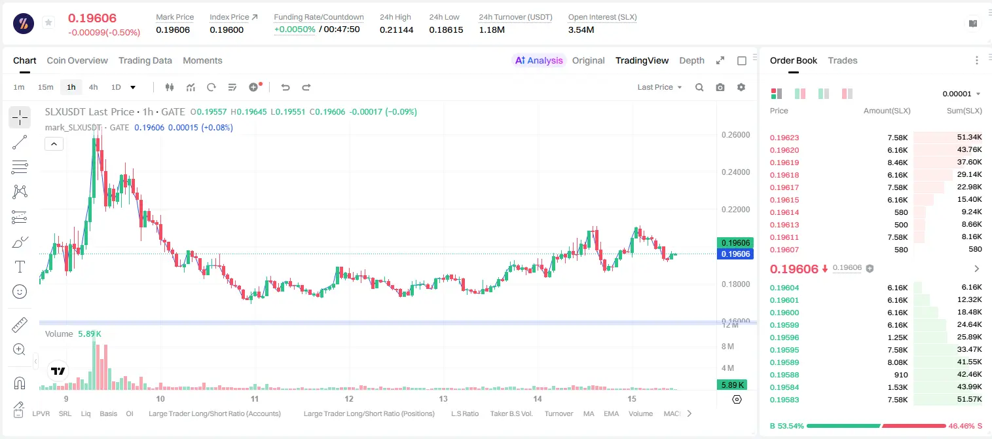Select the forecasting and measurement tool
Screen dimensions: 992x439
click(x=20, y=217)
